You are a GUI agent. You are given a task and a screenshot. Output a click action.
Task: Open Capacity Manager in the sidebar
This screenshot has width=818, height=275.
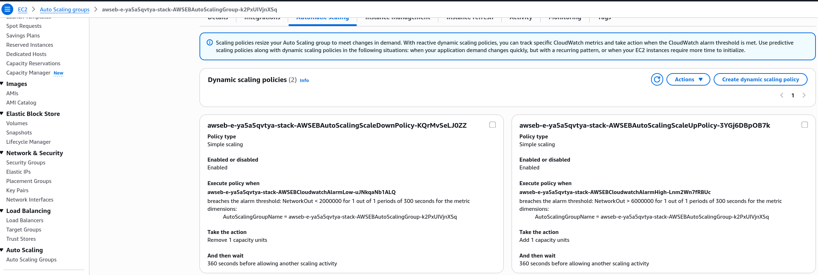point(28,73)
